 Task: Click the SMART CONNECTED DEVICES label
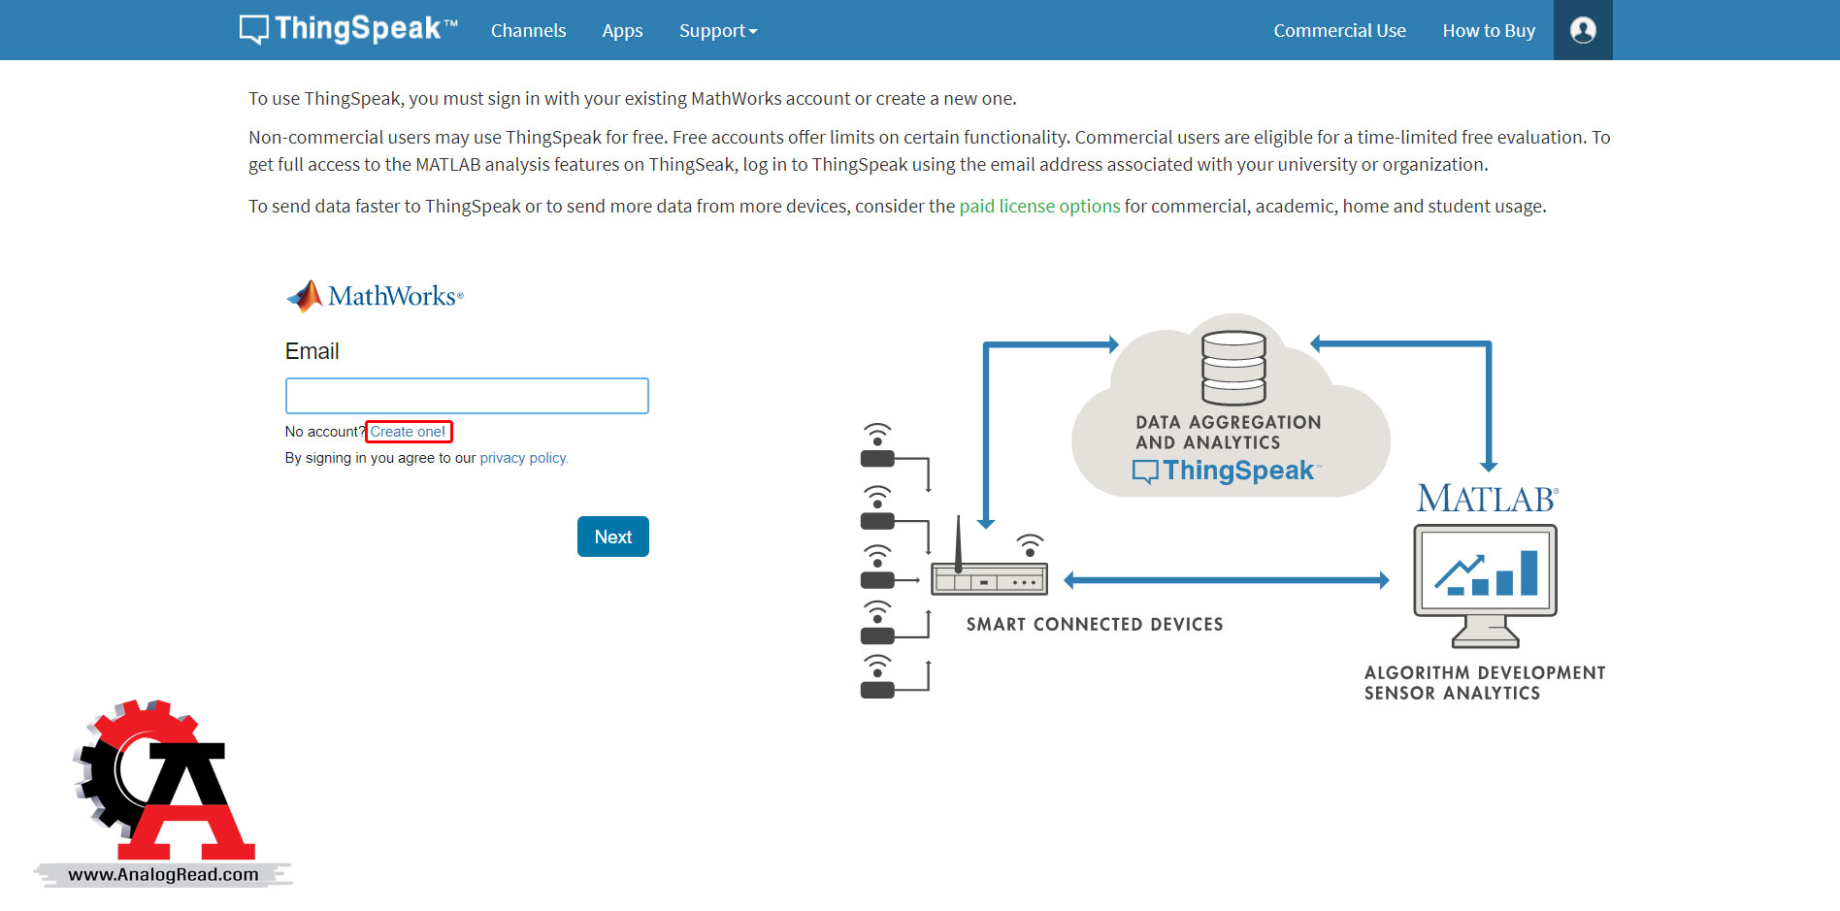[1095, 624]
